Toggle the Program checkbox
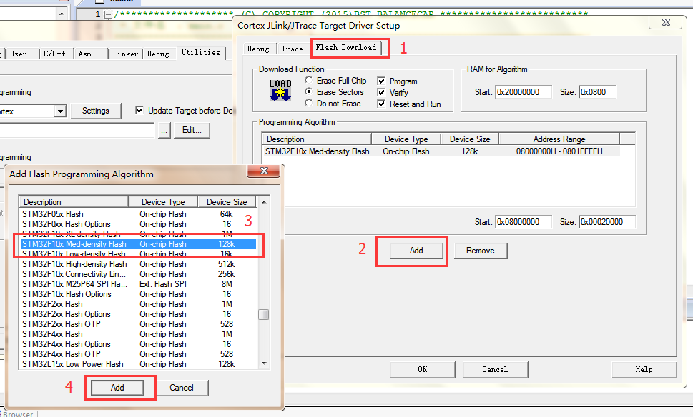 [381, 81]
